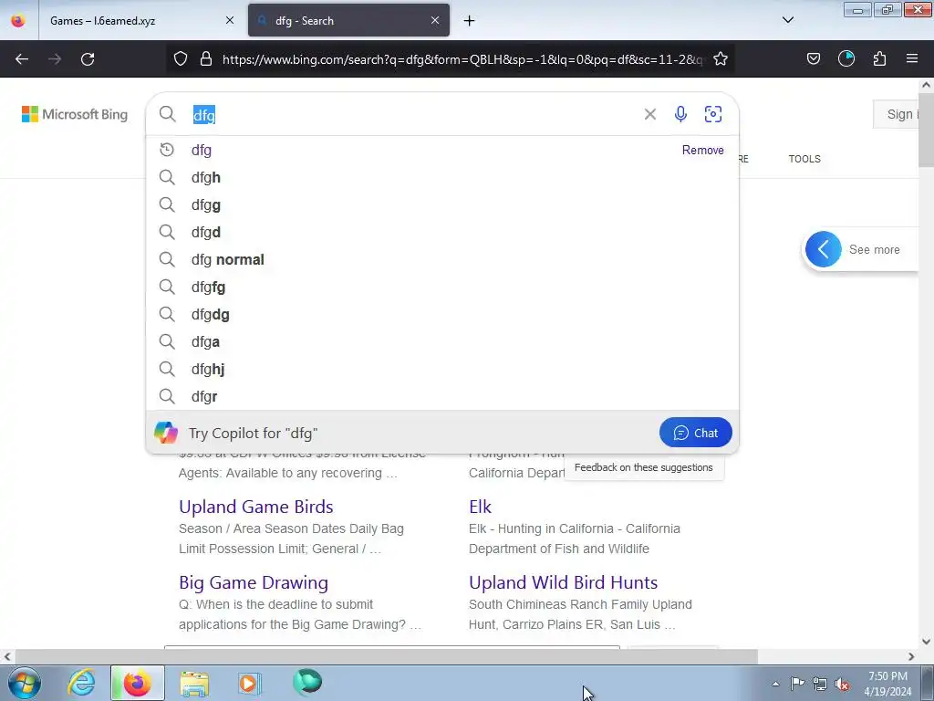Image resolution: width=934 pixels, height=701 pixels.
Task: Open the Firefox hamburger application menu
Action: pos(912,58)
